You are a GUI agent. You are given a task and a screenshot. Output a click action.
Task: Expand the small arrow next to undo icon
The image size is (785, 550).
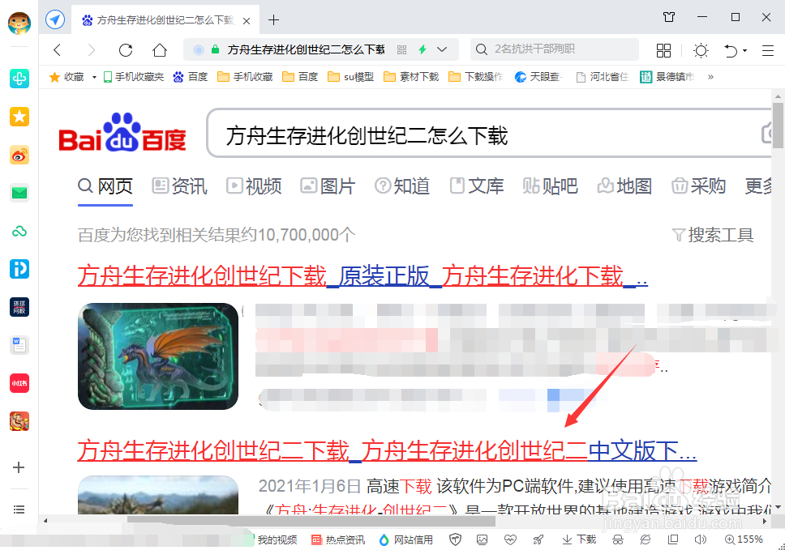(x=744, y=50)
